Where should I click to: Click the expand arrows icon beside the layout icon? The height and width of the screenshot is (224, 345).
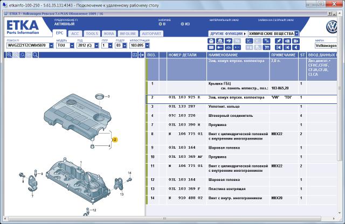pos(141,55)
